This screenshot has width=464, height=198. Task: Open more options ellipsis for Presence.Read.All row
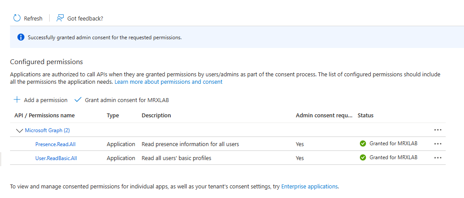(x=438, y=143)
